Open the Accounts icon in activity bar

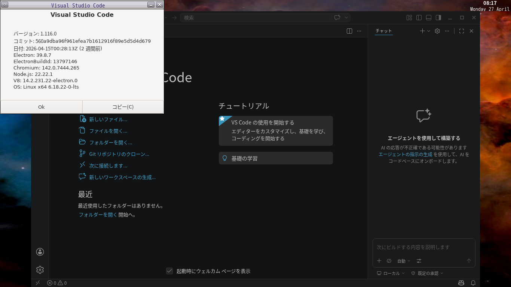click(x=40, y=252)
